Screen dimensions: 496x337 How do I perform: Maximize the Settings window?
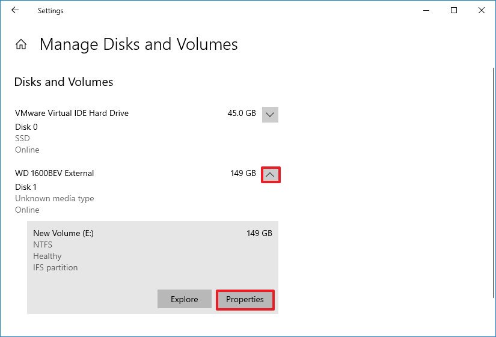pyautogui.click(x=454, y=10)
